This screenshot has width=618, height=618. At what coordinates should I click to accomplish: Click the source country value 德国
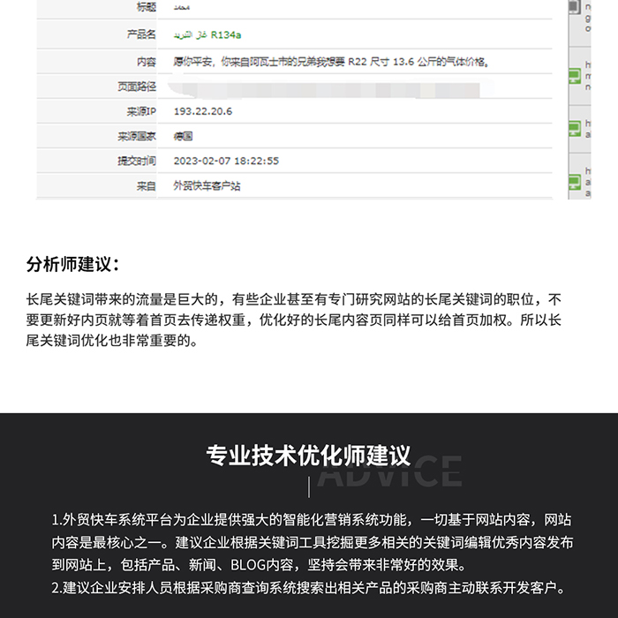(183, 137)
